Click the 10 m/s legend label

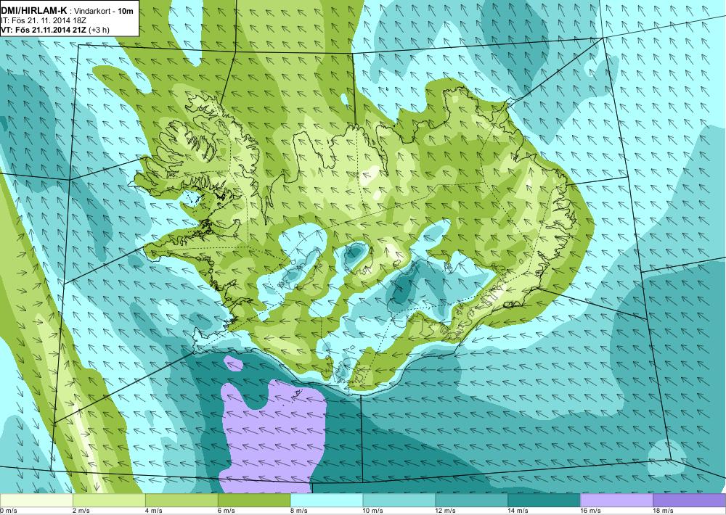coord(372,511)
